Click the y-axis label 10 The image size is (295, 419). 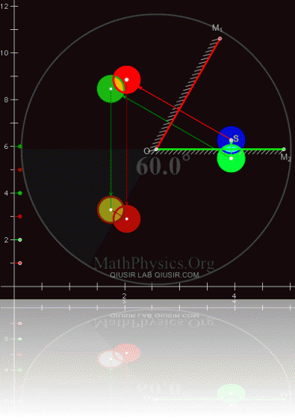pyautogui.click(x=4, y=53)
